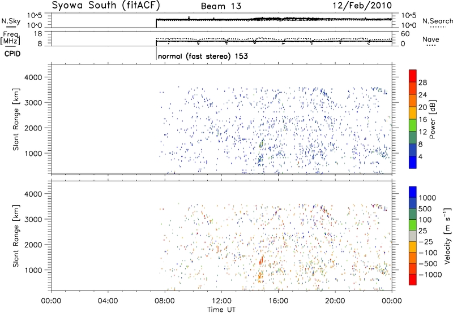Click the red bottom segment of Velocity colorbar
The image size is (453, 313).
pyautogui.click(x=413, y=280)
